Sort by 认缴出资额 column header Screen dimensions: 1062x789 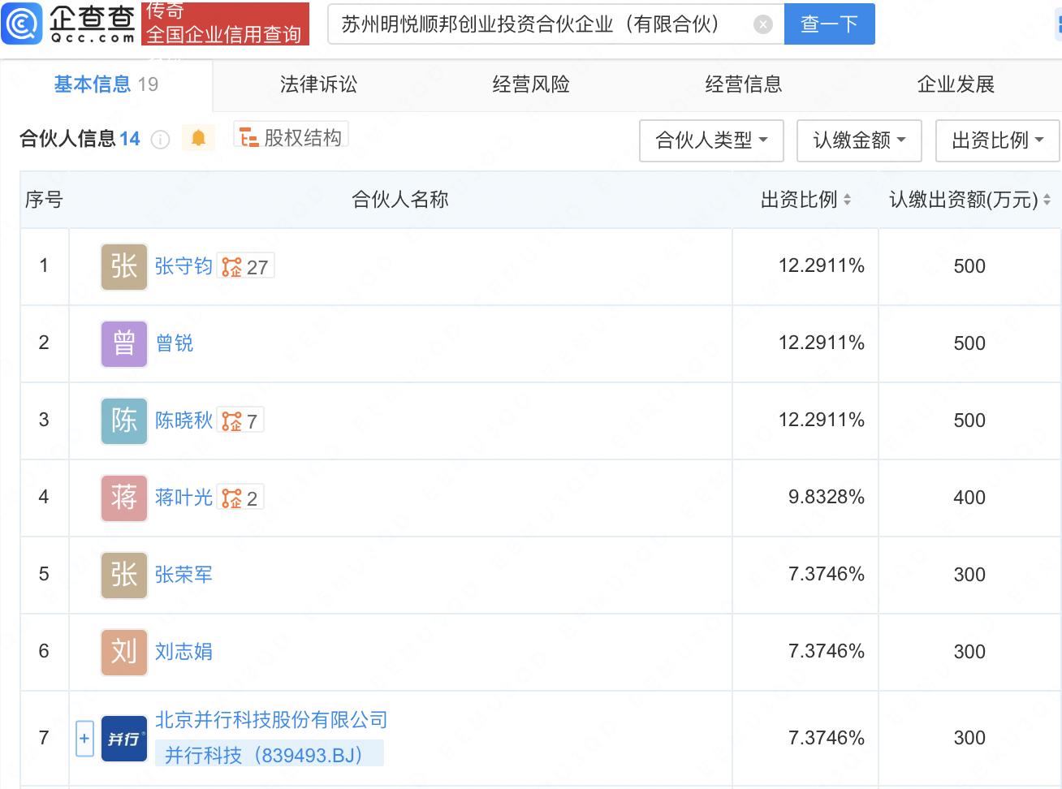coord(969,200)
